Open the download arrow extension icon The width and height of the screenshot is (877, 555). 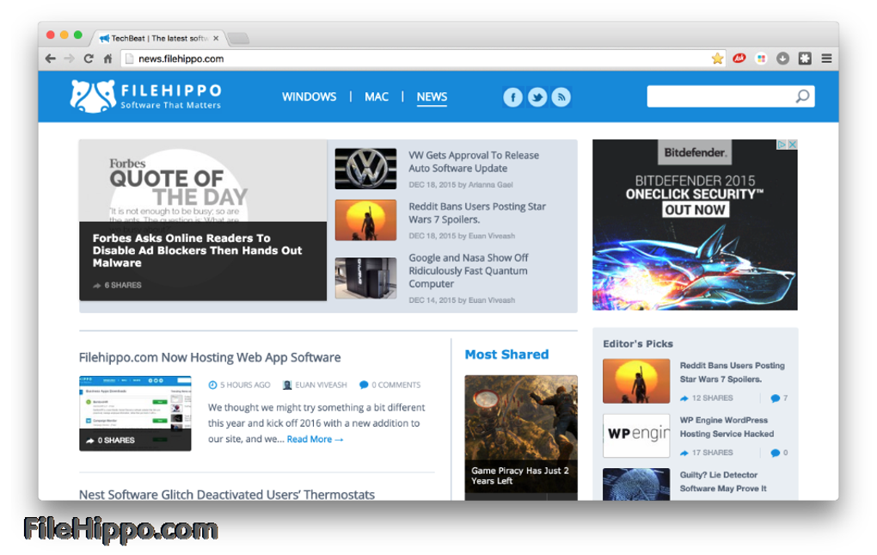coord(782,59)
